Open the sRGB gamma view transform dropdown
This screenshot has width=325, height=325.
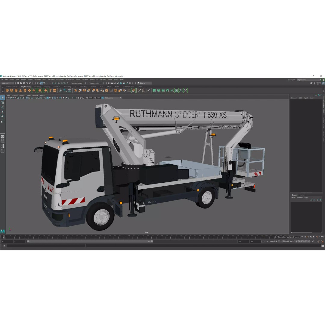pyautogui.click(x=113, y=98)
